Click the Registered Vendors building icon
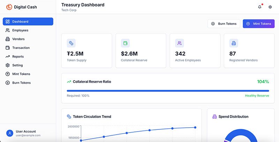 click(233, 43)
